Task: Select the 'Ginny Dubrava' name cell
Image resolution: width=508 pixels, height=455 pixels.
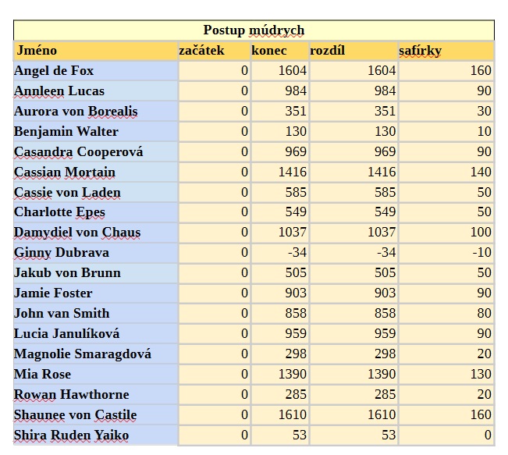Action: tap(62, 253)
